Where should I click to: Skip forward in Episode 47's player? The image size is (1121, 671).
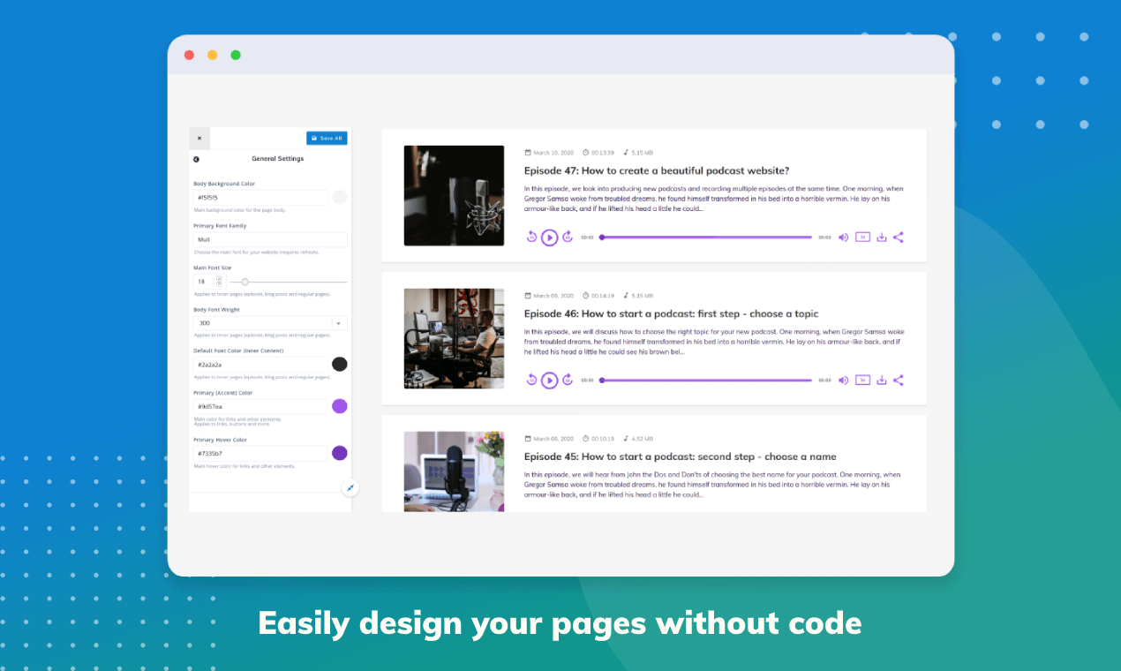pos(568,237)
